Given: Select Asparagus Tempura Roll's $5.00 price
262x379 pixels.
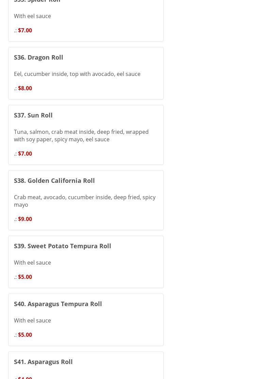Looking at the screenshot, I should tap(25, 335).
